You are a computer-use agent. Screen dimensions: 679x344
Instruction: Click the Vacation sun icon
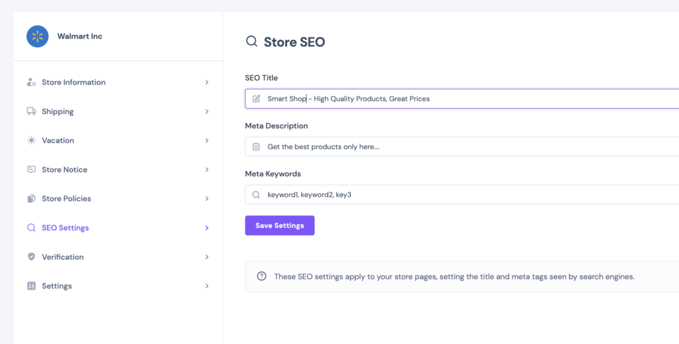click(x=31, y=141)
